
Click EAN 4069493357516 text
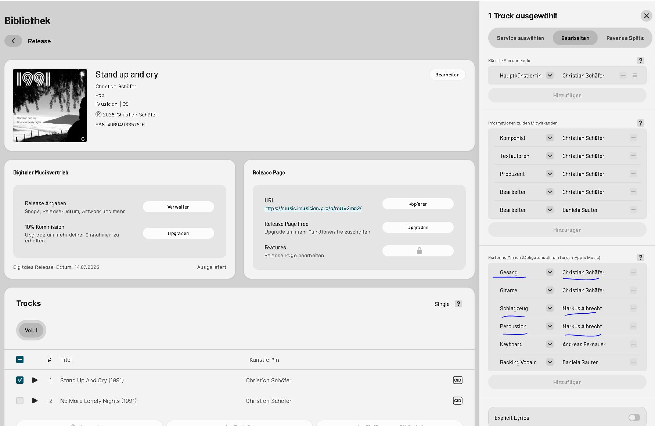[x=120, y=124]
